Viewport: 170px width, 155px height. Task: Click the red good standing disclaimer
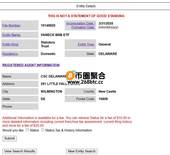tap(86, 16)
